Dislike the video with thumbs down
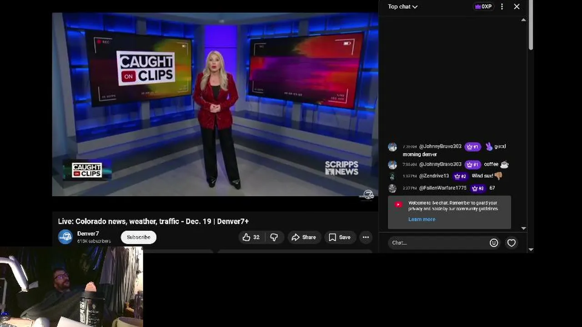This screenshot has width=582, height=327. (274, 237)
